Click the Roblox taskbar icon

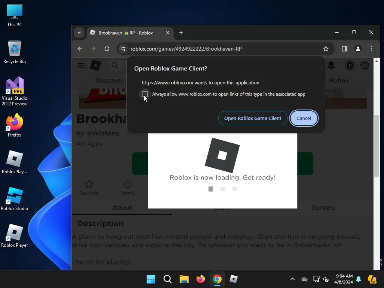click(x=234, y=279)
